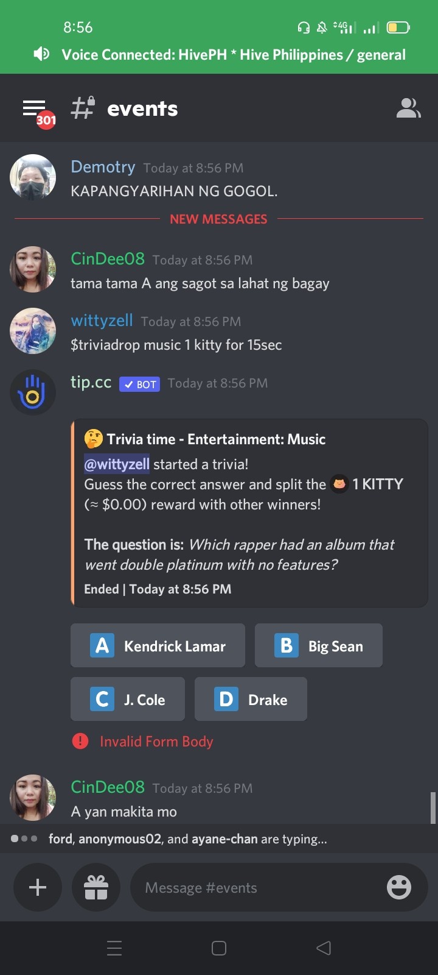Open the emoji picker smiley
438x975 pixels.
tap(399, 887)
